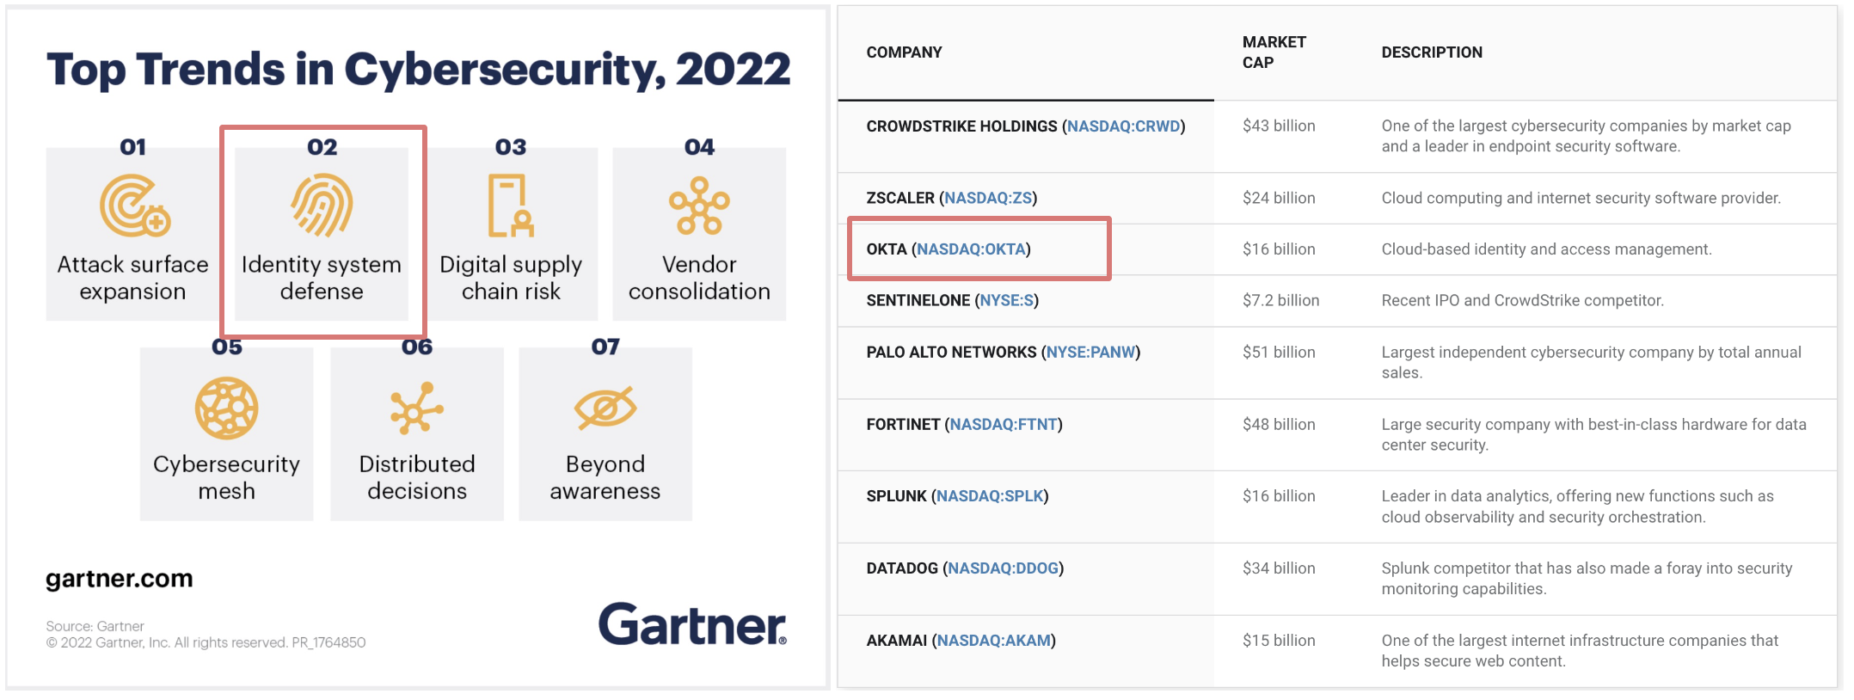This screenshot has height=700, width=1854.
Task: Click the MARKET CAP column header
Action: (x=1274, y=52)
